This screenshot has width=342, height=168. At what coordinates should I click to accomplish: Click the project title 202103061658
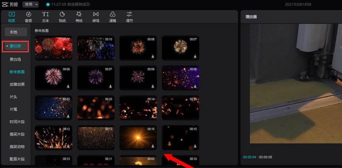(298, 4)
